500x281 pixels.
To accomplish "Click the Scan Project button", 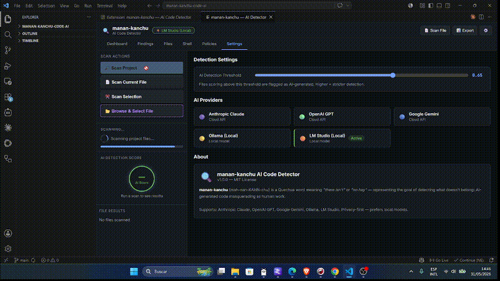I will click(142, 68).
